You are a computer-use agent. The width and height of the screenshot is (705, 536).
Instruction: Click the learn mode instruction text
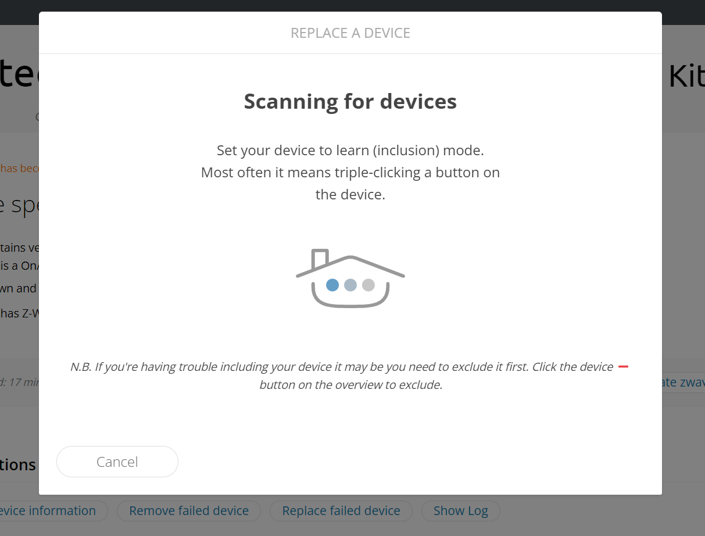click(350, 173)
